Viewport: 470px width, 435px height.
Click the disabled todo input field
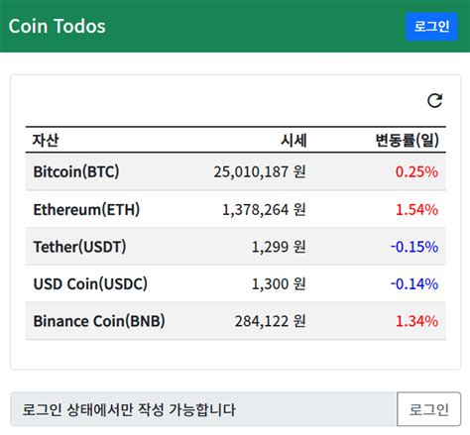[203, 409]
